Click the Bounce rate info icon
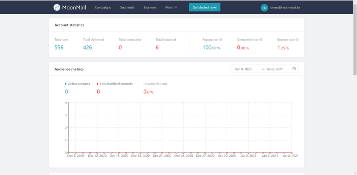This screenshot has width=357, height=175. point(297,40)
